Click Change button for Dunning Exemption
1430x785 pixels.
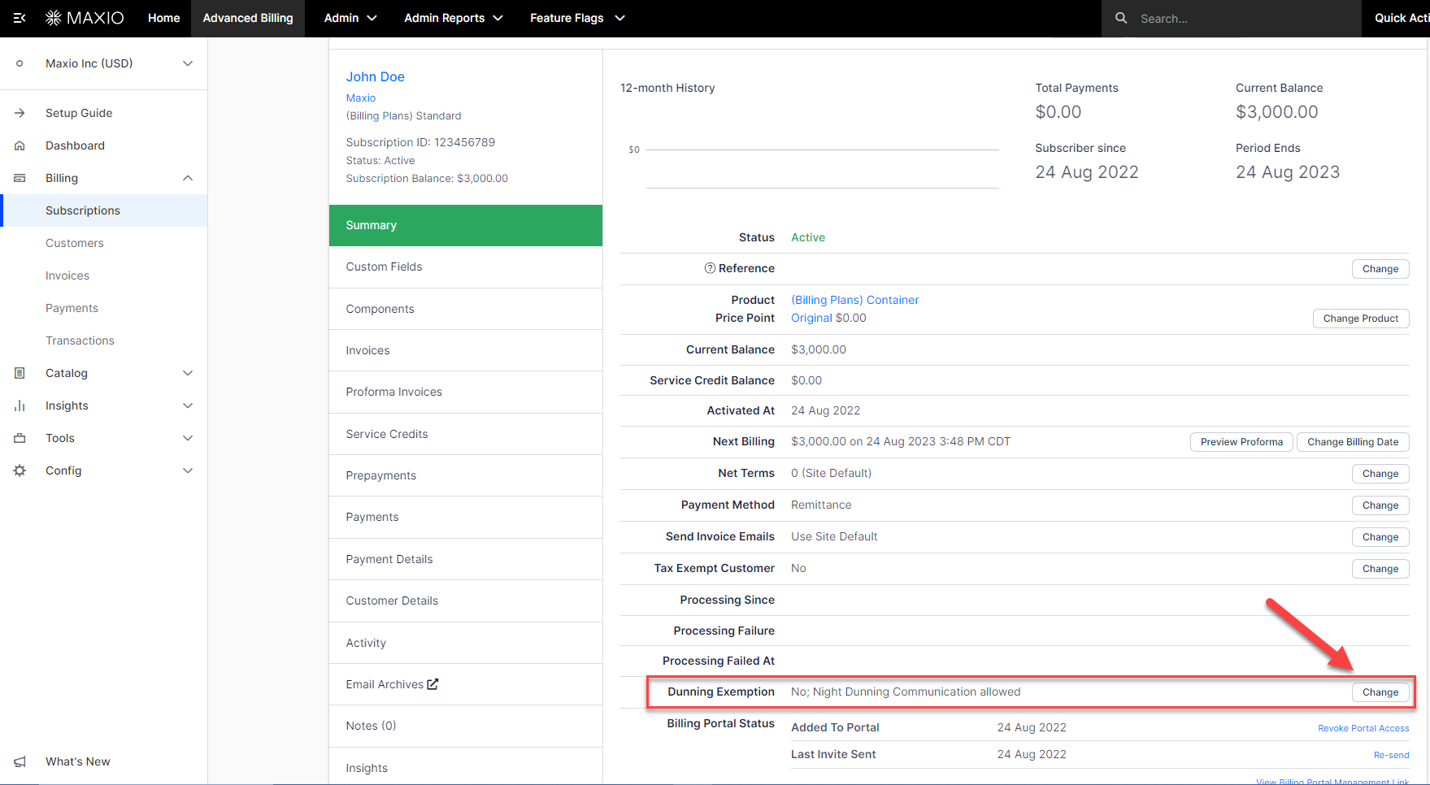1380,692
